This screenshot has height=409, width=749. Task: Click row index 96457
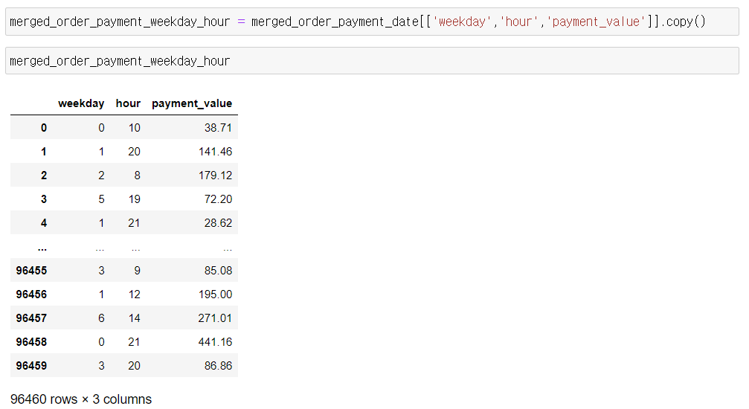point(31,318)
